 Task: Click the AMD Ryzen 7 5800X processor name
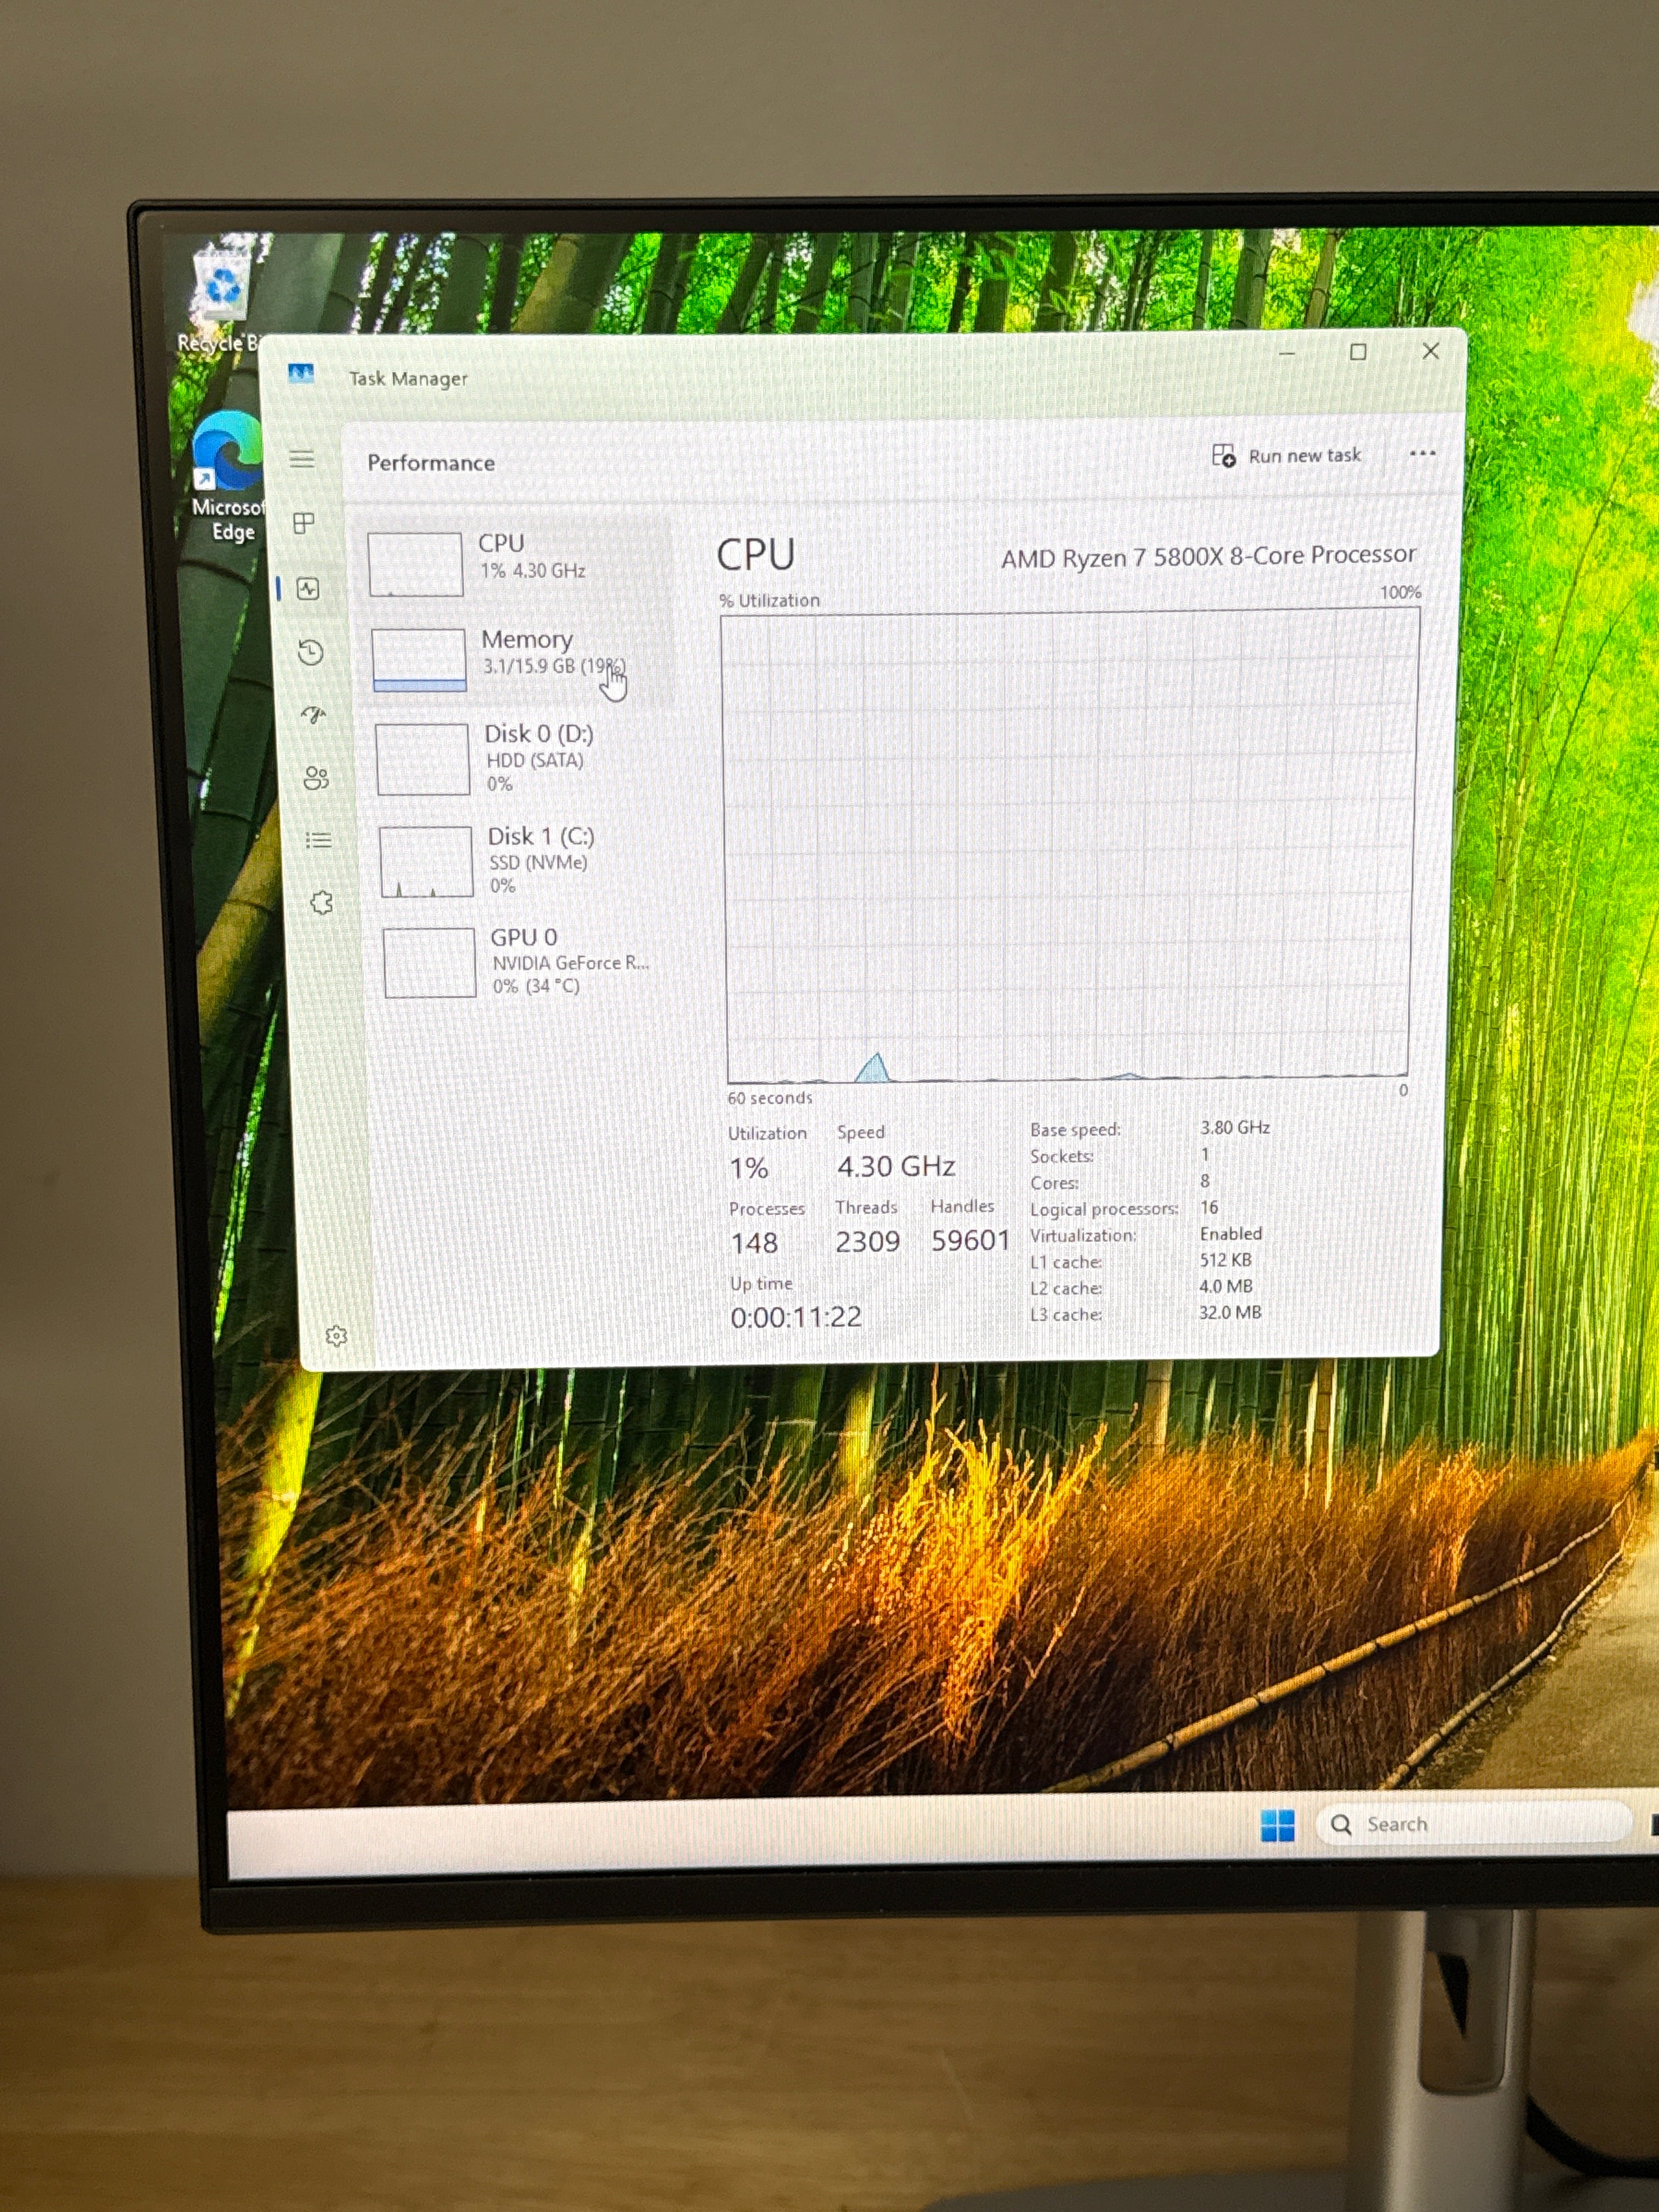(x=1208, y=556)
